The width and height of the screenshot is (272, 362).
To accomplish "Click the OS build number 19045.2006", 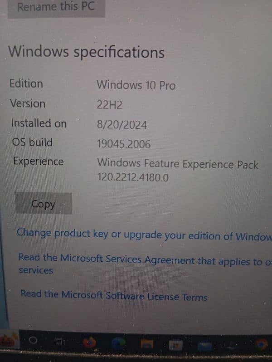I will (x=124, y=144).
